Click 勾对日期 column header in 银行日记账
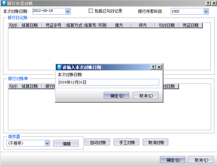This screenshot has height=166, width=217. (x=167, y=26)
